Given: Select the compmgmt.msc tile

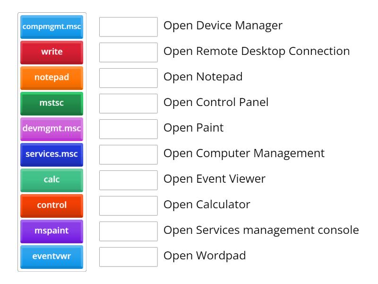Looking at the screenshot, I should (52, 27).
